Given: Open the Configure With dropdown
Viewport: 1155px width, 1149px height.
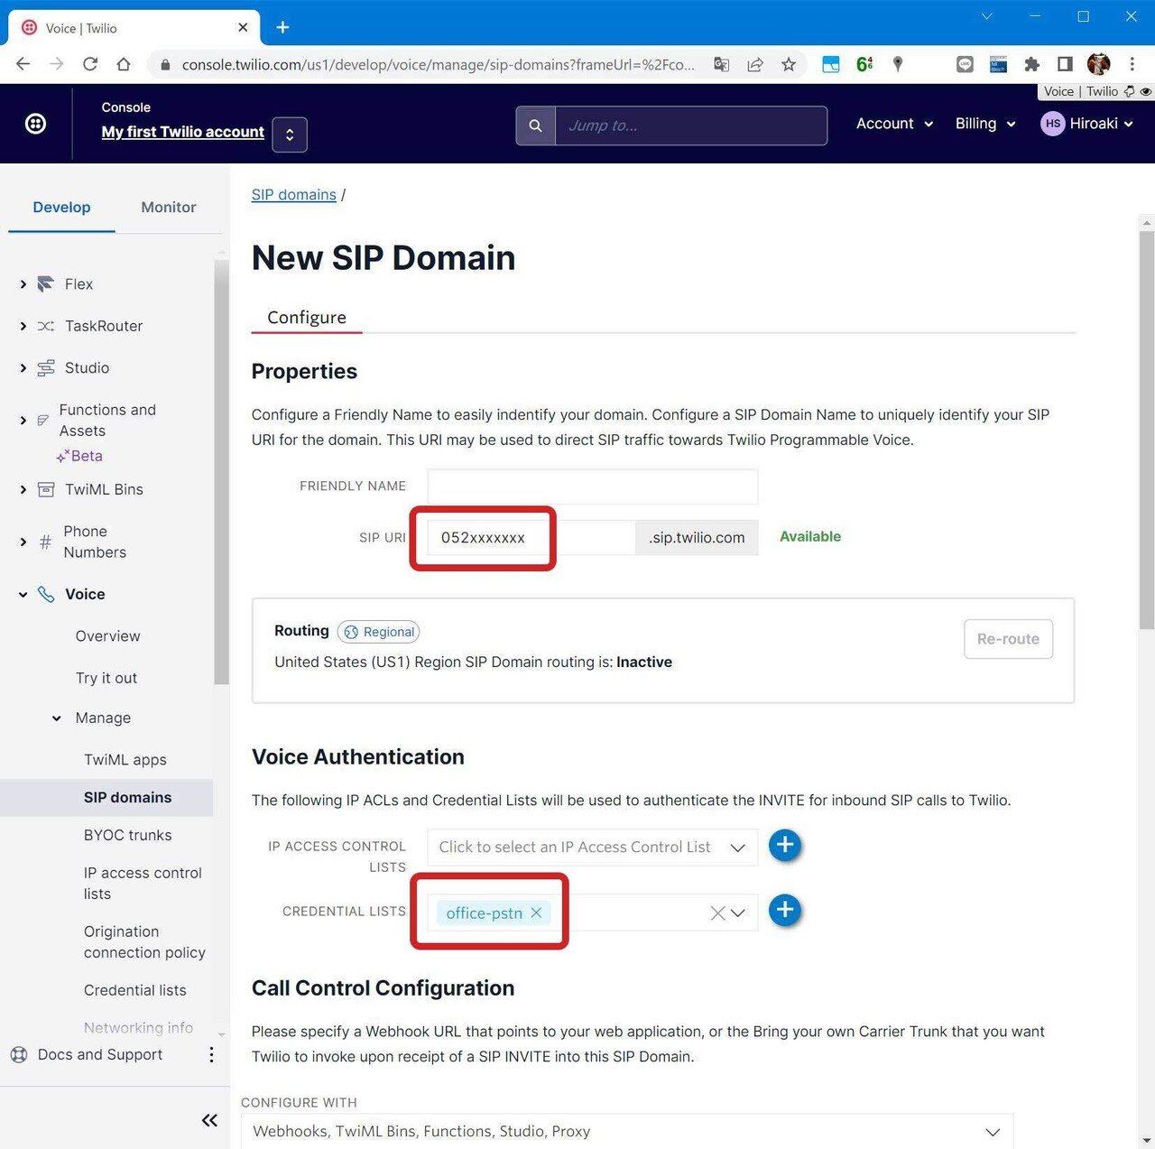Looking at the screenshot, I should (627, 1131).
